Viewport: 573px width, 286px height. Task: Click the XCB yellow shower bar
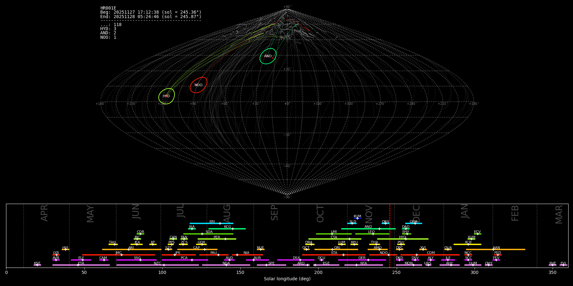467,244
